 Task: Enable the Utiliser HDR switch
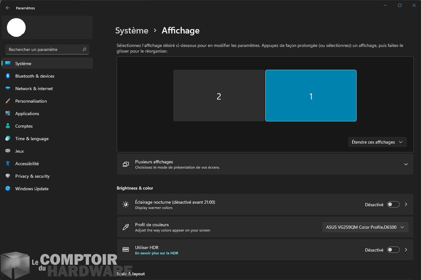[x=393, y=250]
